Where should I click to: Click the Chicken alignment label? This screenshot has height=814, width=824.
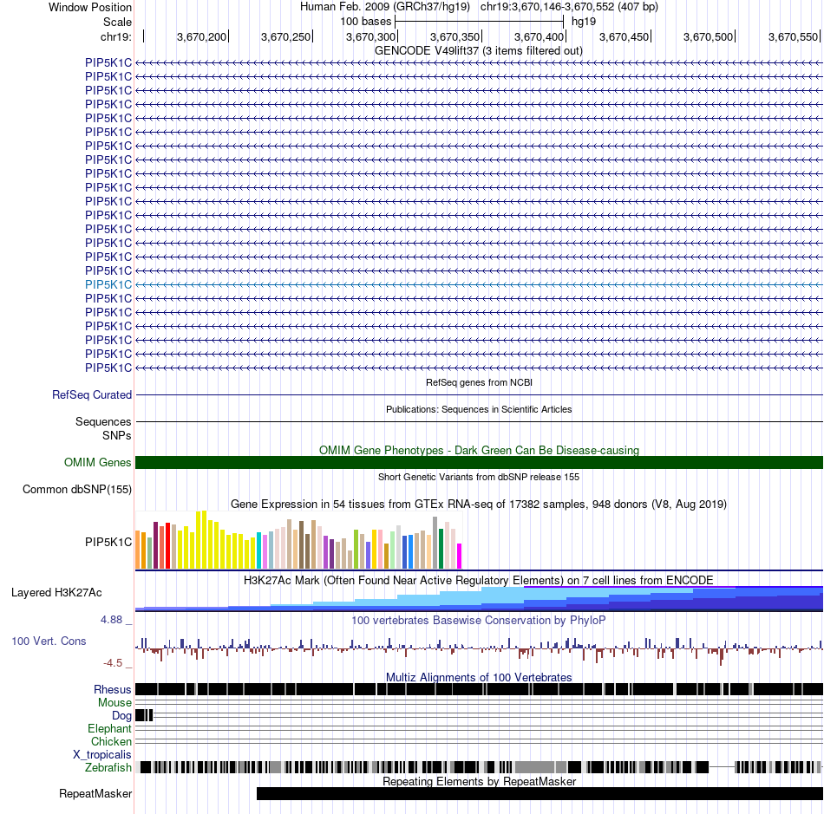(111, 741)
